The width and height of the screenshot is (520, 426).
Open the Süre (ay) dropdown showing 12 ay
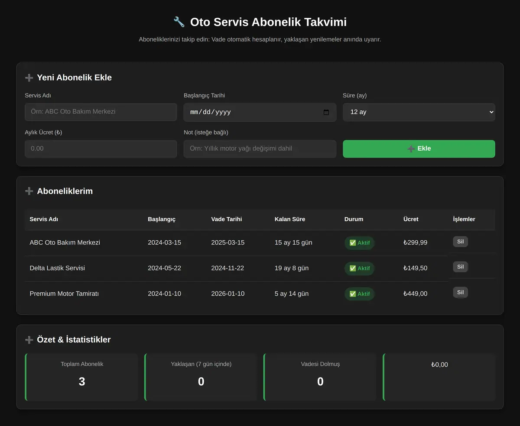tap(419, 112)
